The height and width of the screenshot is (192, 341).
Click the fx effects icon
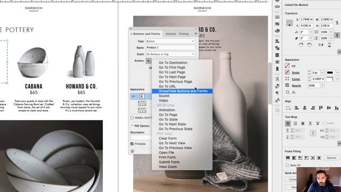294,92
